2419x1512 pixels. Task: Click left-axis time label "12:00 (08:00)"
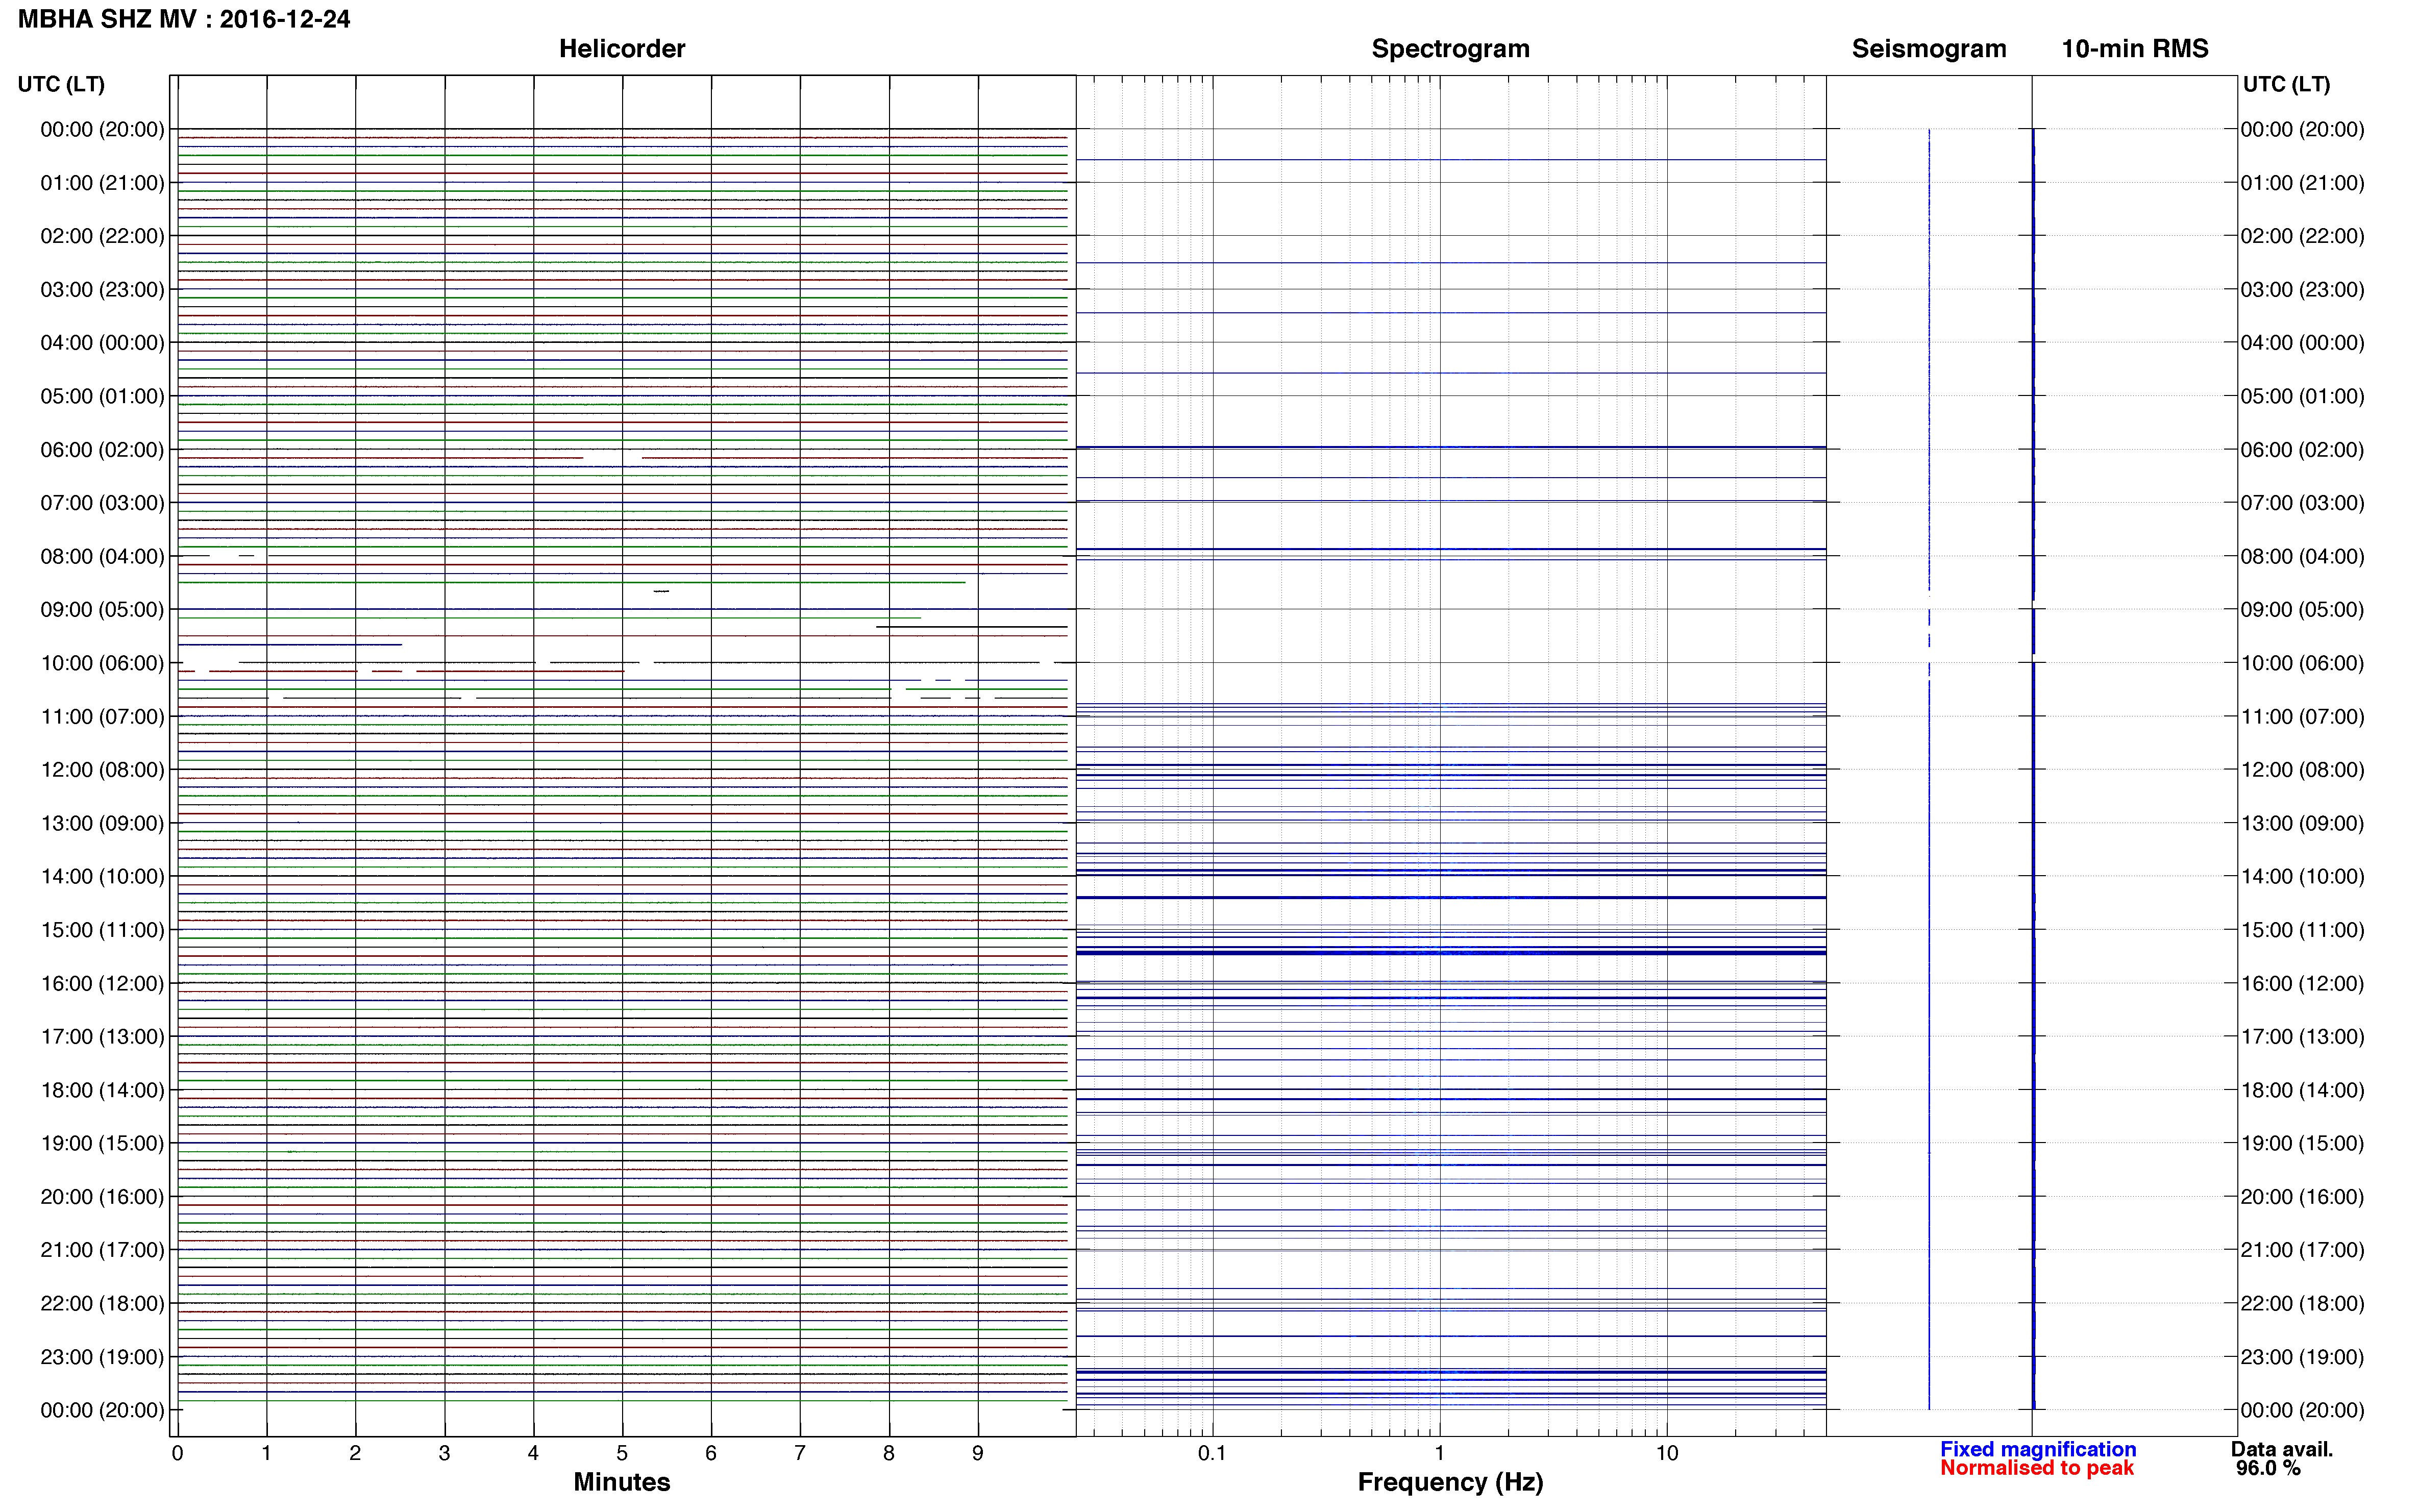tap(102, 770)
